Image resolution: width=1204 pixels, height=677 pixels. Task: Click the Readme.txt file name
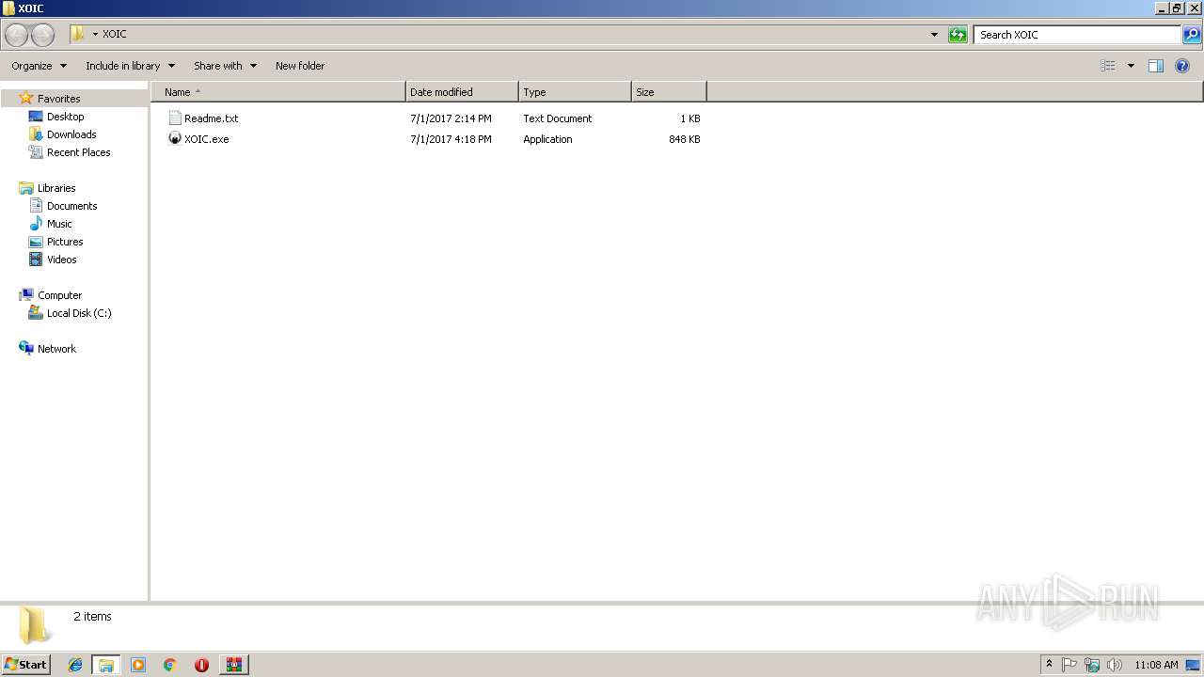pos(212,118)
